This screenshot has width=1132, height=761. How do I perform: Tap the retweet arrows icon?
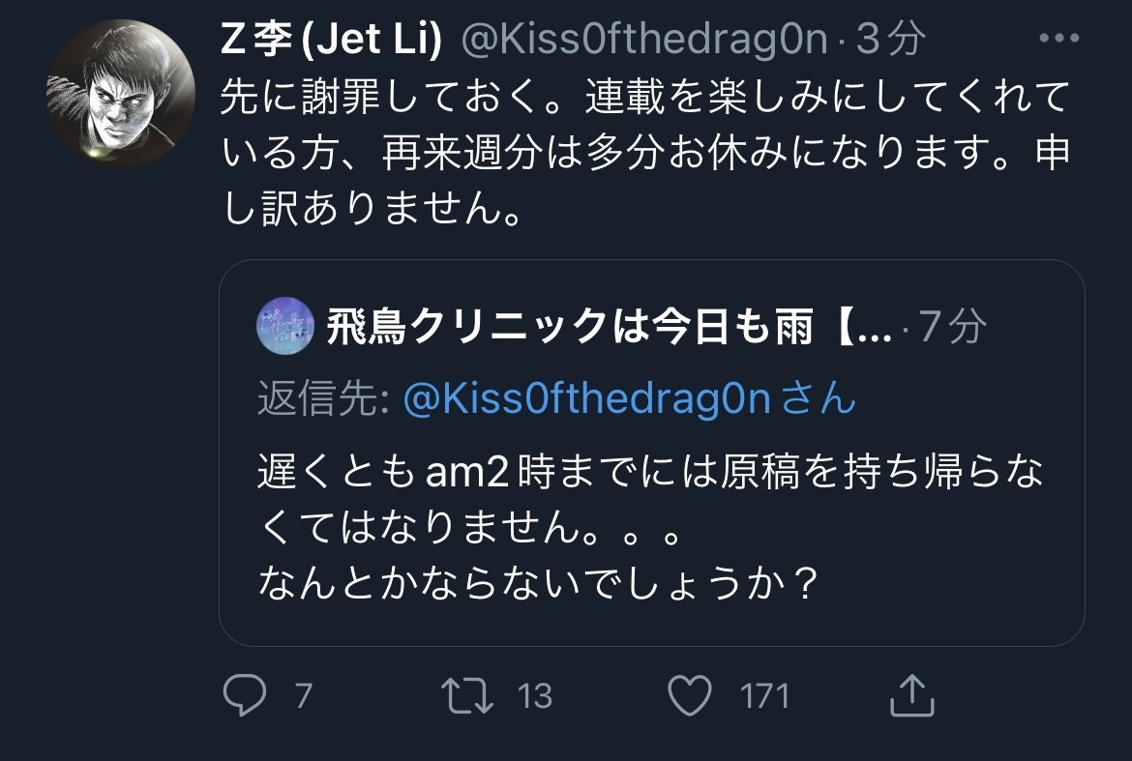click(465, 695)
